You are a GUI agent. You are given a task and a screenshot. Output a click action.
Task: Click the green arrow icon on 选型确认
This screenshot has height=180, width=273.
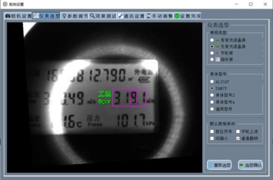tap(241, 165)
